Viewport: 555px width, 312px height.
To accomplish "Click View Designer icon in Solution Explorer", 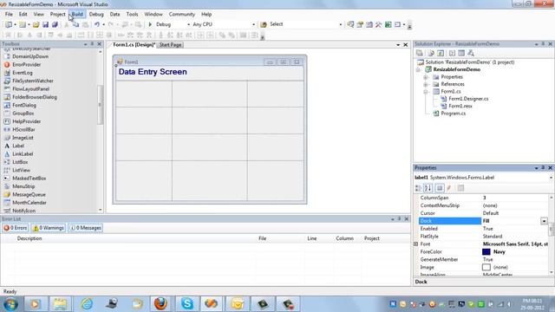I will click(461, 53).
